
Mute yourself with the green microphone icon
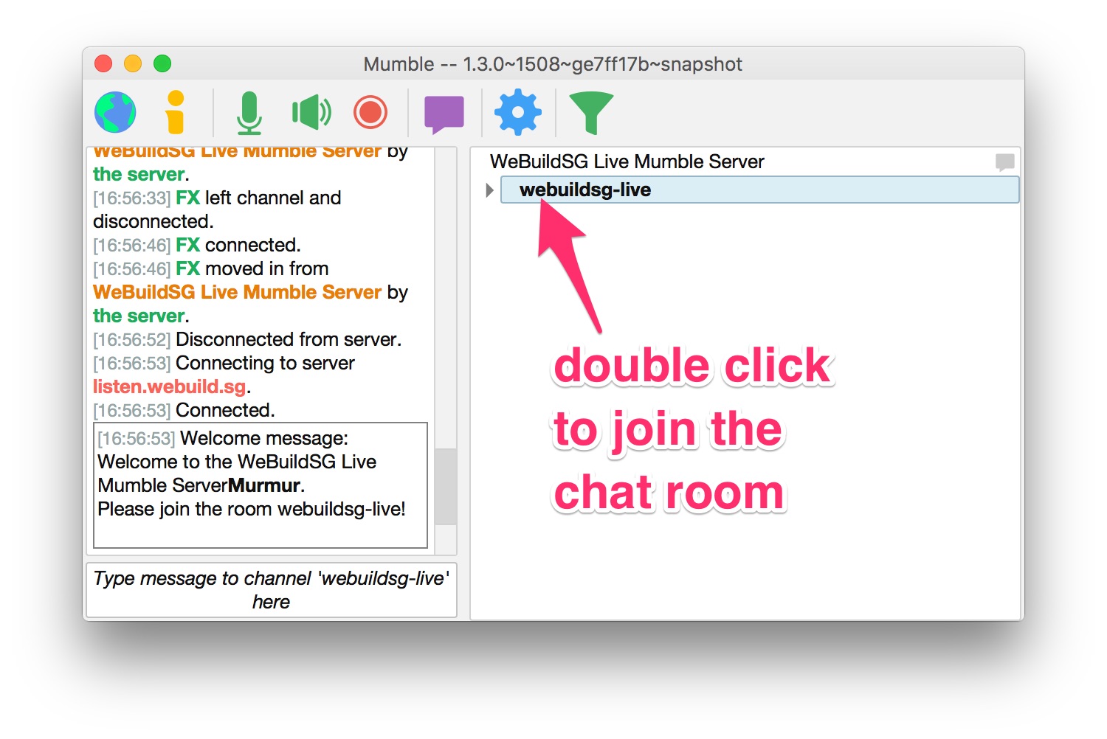pos(249,113)
